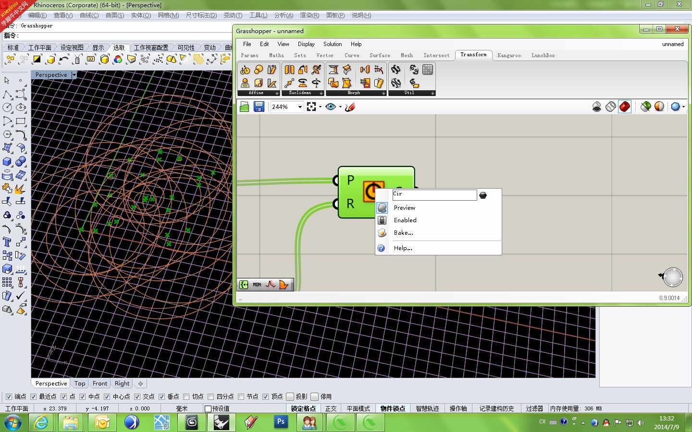Select the Move component icon in Euclidean
The height and width of the screenshot is (432, 692).
coord(289,84)
